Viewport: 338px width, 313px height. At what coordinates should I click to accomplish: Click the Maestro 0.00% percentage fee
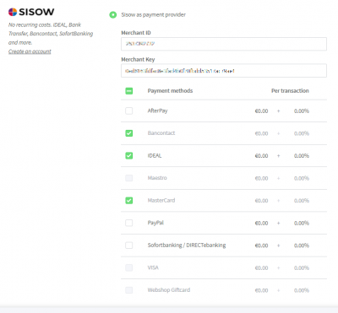pyautogui.click(x=302, y=178)
